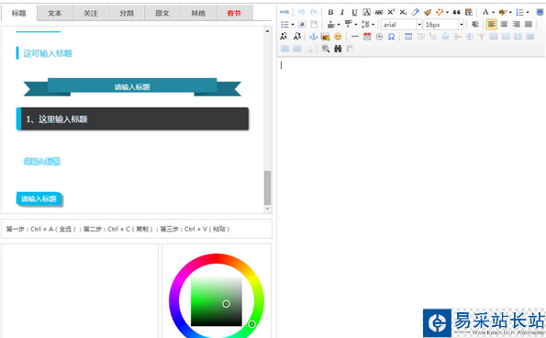Toggle underline formatting

pos(354,12)
